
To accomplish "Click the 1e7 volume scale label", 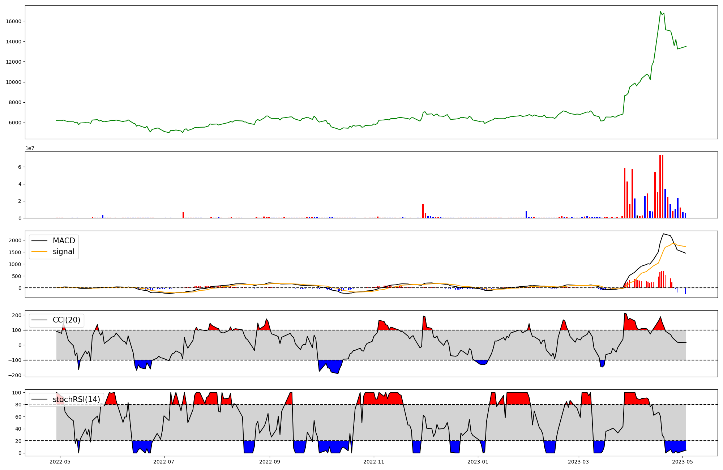I will coord(30,148).
